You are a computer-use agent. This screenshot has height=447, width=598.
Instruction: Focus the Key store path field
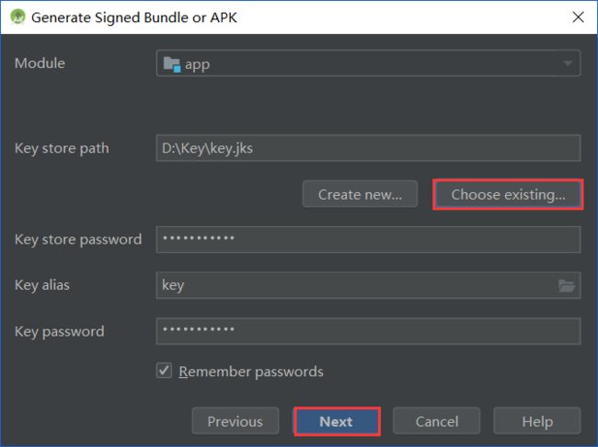pyautogui.click(x=368, y=148)
